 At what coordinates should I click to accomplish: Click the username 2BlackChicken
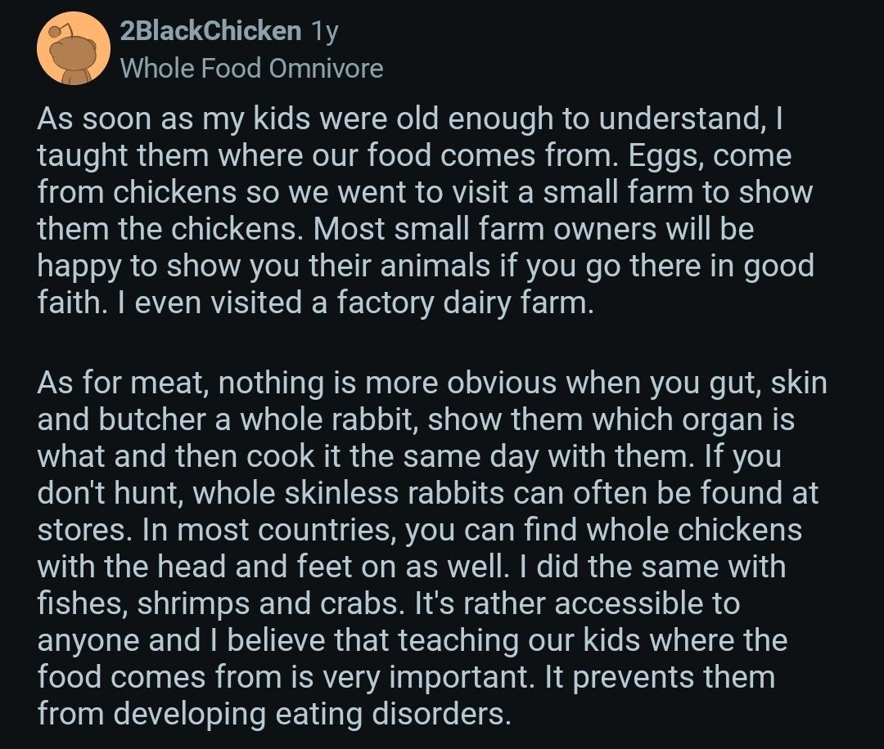(210, 31)
